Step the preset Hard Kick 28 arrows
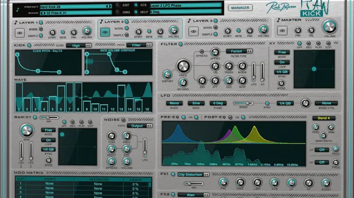 click(x=109, y=7)
